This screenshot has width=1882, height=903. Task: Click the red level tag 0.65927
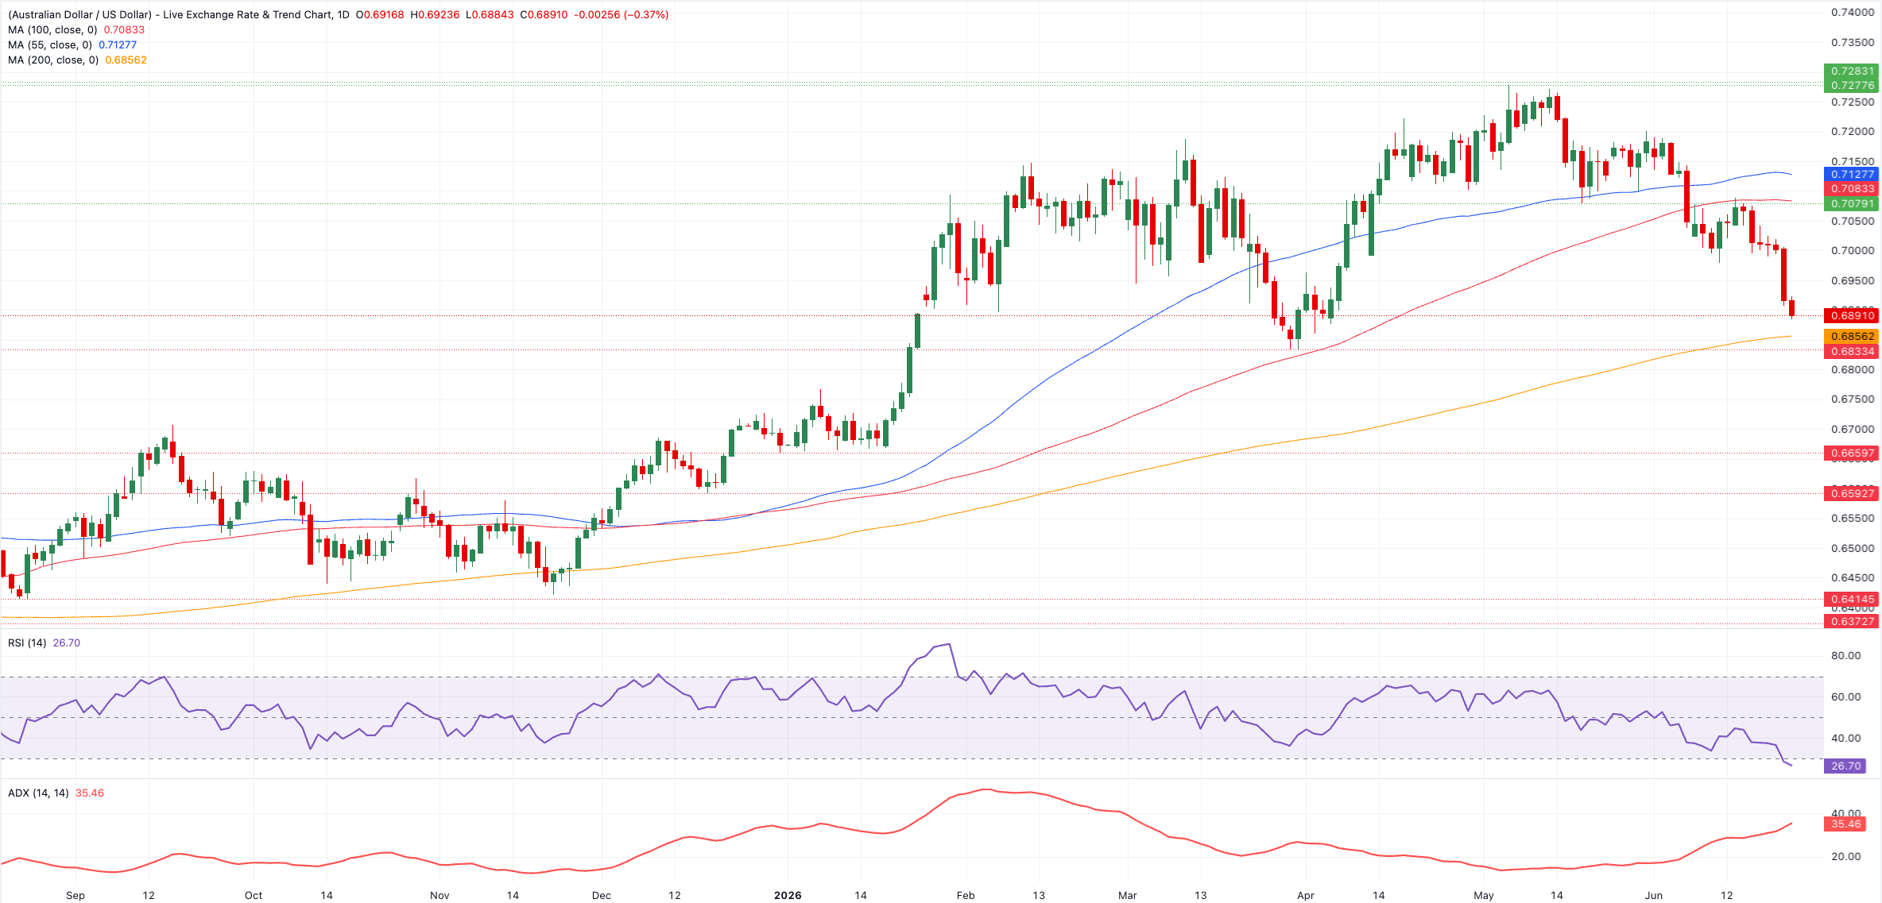tap(1852, 493)
